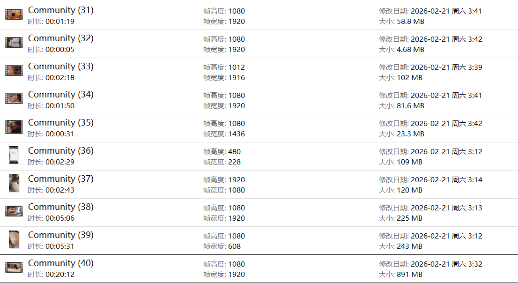Viewport: 518px width, 283px height.
Task: Click the frame height 1012 value
Action: [x=237, y=67]
